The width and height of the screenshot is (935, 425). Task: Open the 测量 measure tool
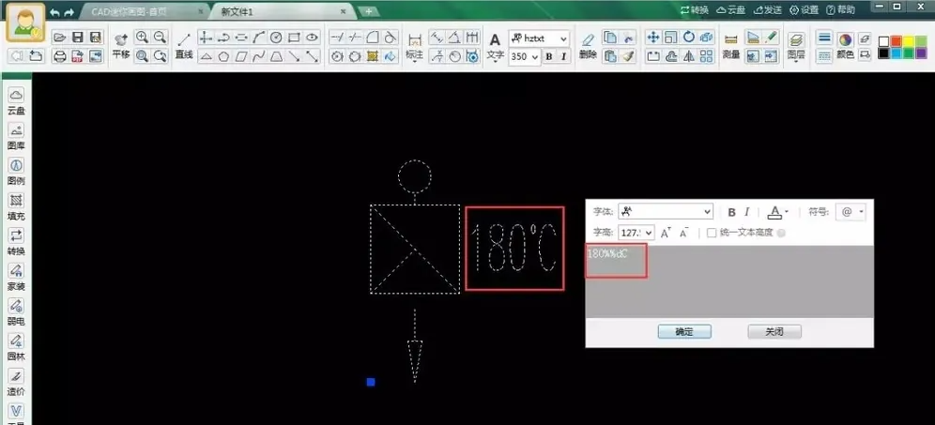731,46
